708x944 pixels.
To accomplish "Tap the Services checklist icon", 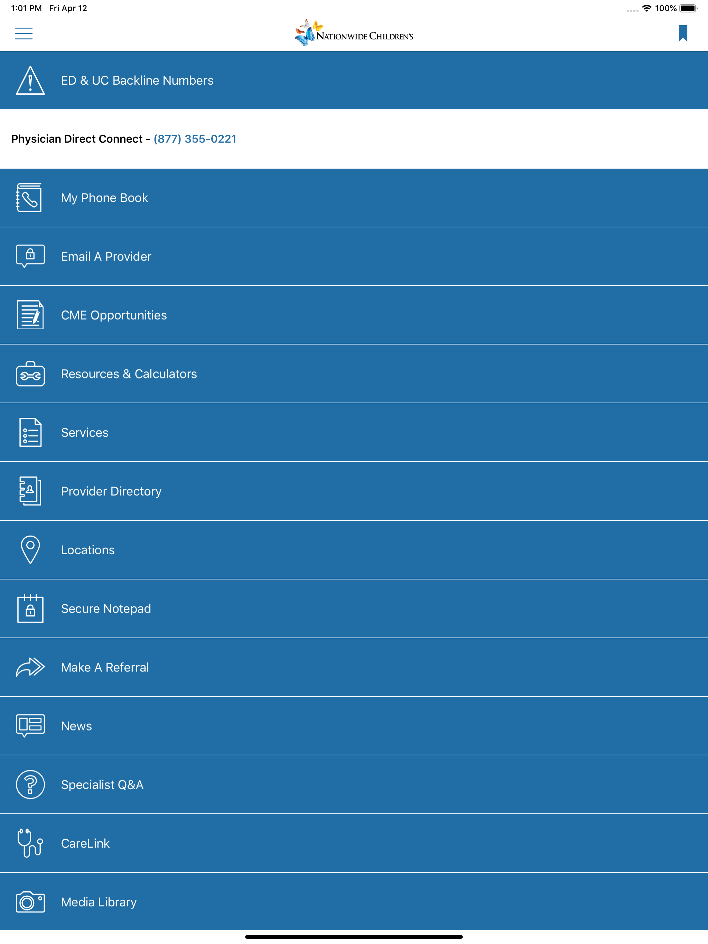I will click(30, 432).
